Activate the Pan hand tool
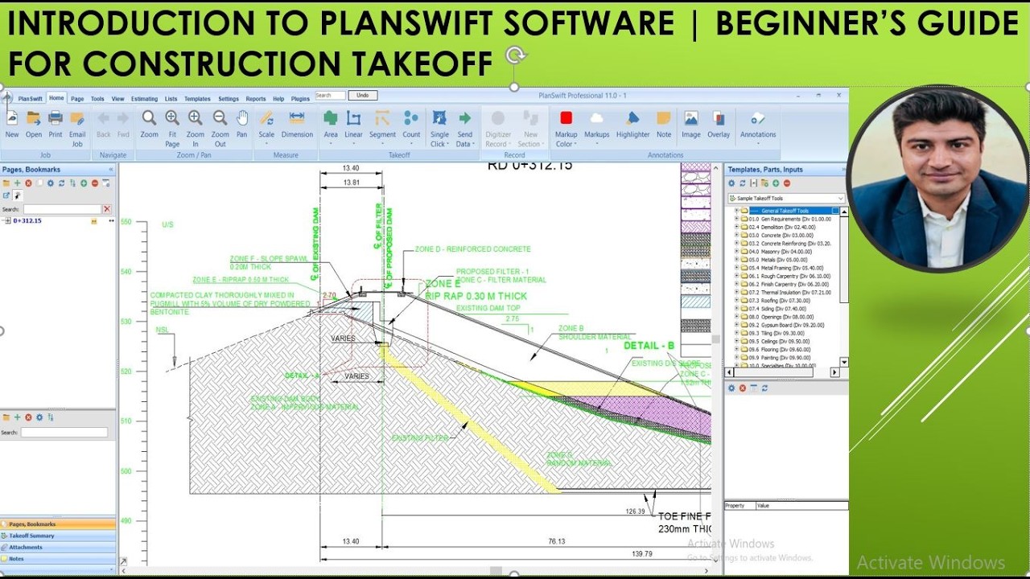Screen dimensions: 1030x579 point(241,125)
